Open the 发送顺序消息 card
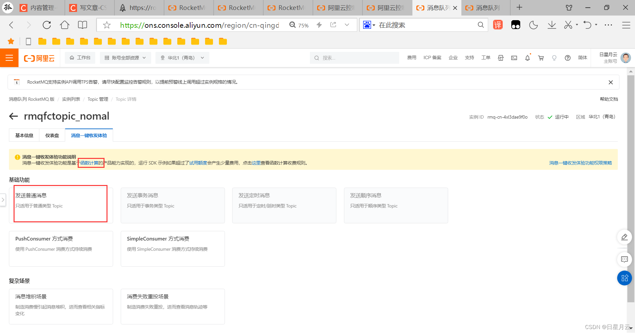Image resolution: width=635 pixels, height=333 pixels. click(396, 205)
